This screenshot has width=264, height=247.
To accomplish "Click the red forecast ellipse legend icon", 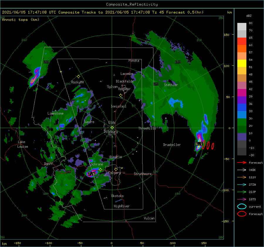I will (242, 214).
